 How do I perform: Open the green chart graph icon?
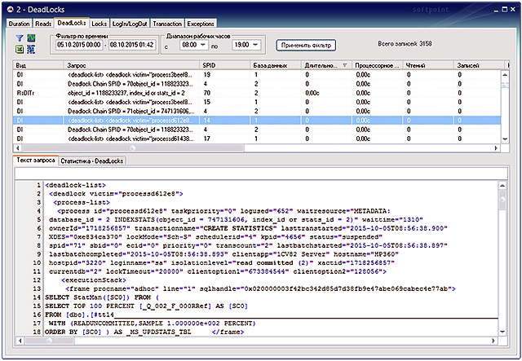click(31, 38)
